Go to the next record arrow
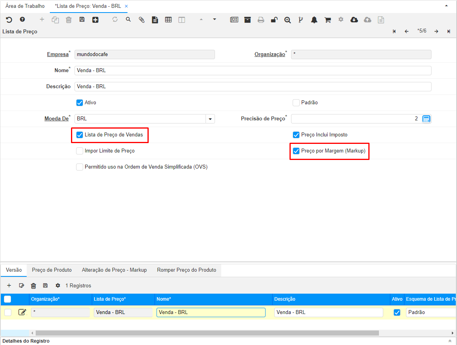The width and height of the screenshot is (457, 345). (x=436, y=31)
